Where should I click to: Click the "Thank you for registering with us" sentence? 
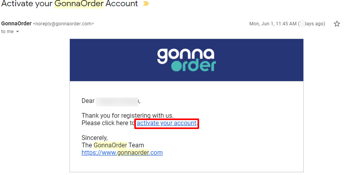pyautogui.click(x=128, y=115)
